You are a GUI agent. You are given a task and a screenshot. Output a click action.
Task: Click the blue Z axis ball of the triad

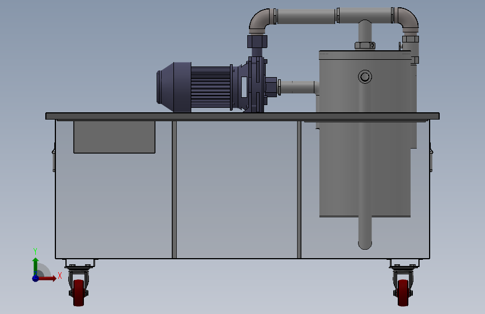coord(35,278)
